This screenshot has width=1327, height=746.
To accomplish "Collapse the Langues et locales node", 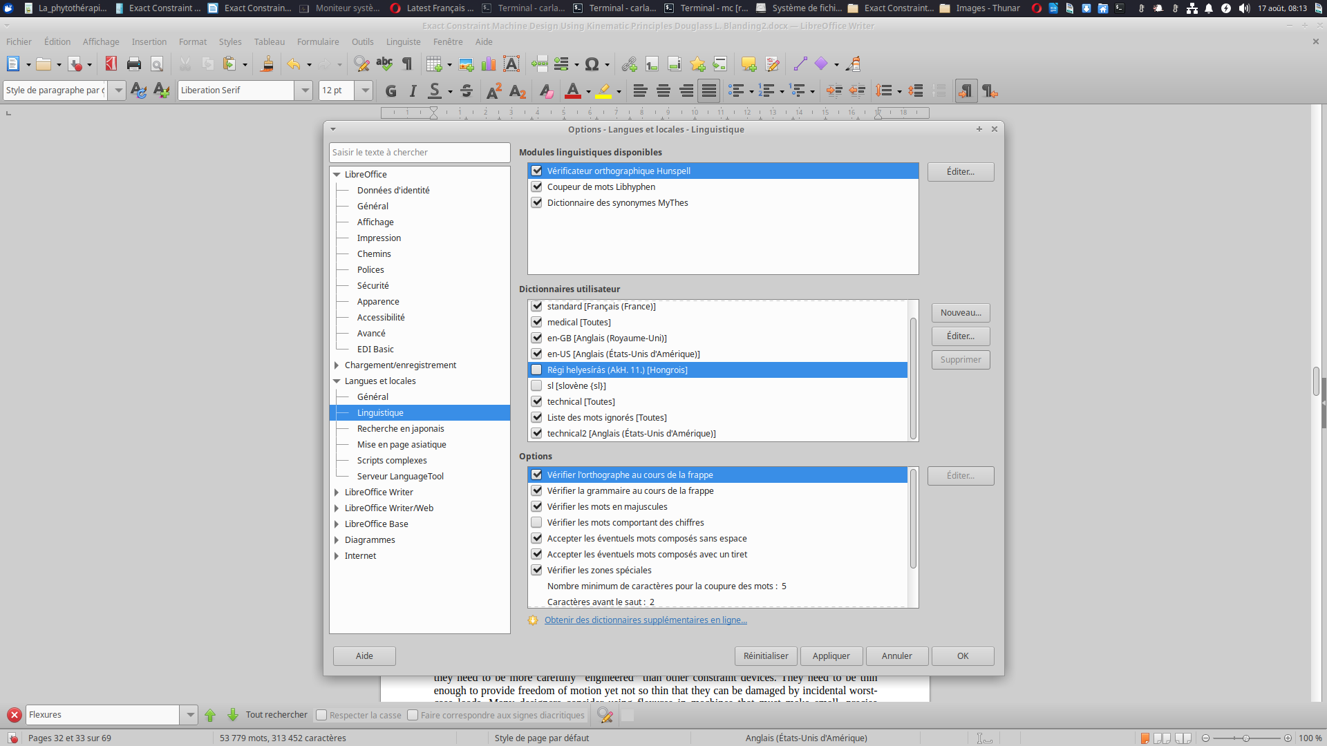I will point(337,381).
